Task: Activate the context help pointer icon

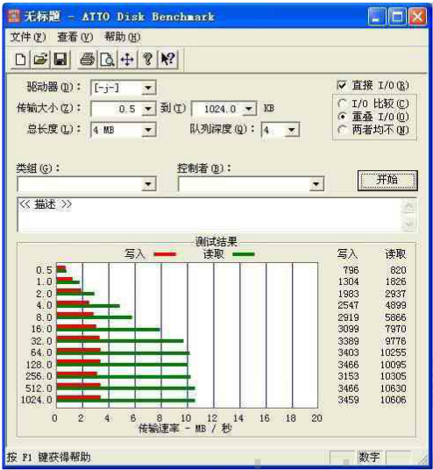Action: (167, 60)
